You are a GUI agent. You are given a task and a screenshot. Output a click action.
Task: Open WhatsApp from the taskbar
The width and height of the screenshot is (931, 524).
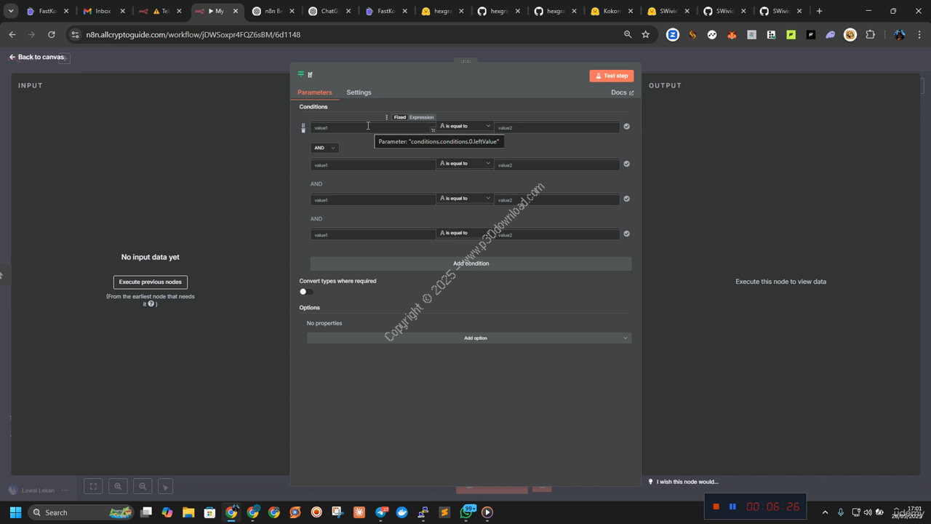click(466, 512)
